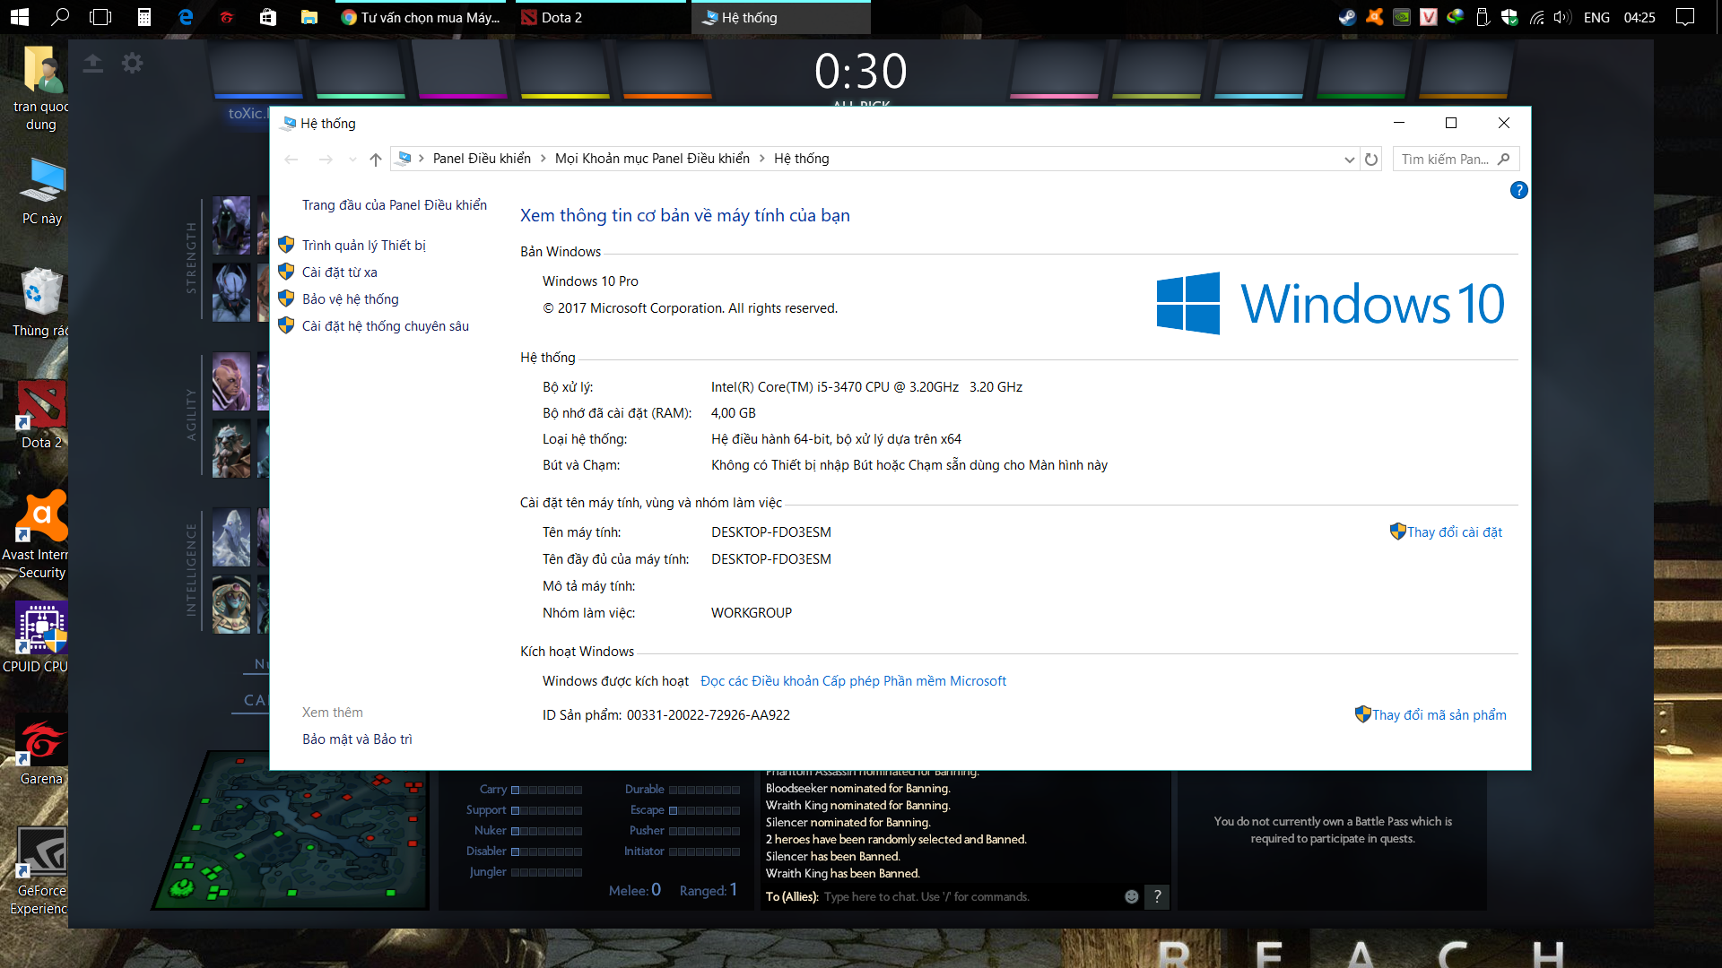The height and width of the screenshot is (968, 1722).
Task: Expand chevron before 'Hệ thống' breadcrumb
Action: (761, 159)
